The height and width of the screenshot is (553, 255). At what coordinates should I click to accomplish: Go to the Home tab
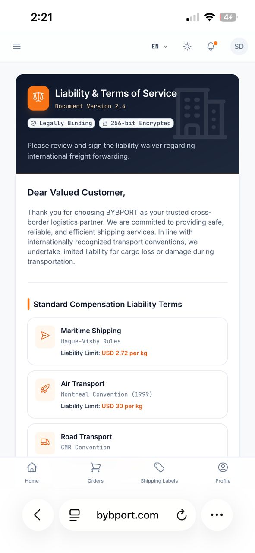tap(32, 473)
